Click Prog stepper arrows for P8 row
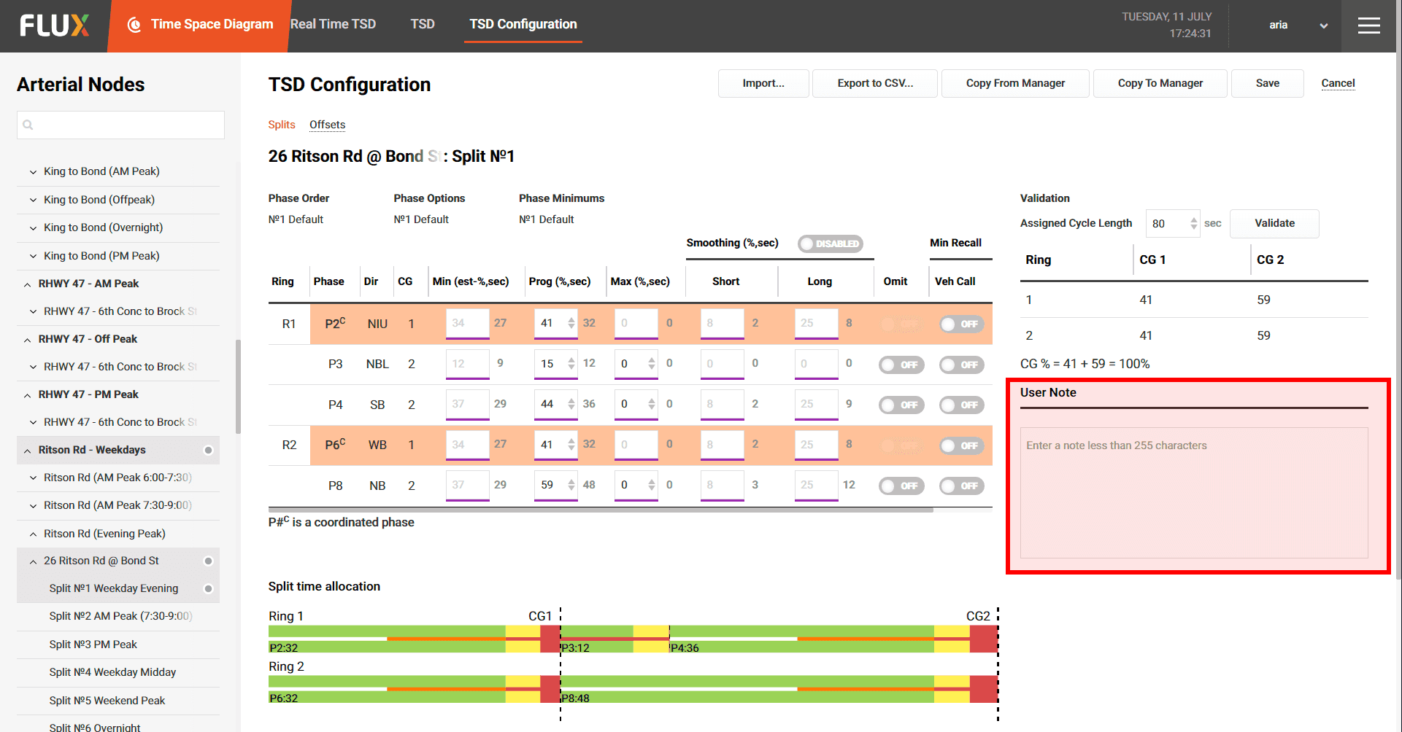The image size is (1402, 732). click(x=571, y=485)
